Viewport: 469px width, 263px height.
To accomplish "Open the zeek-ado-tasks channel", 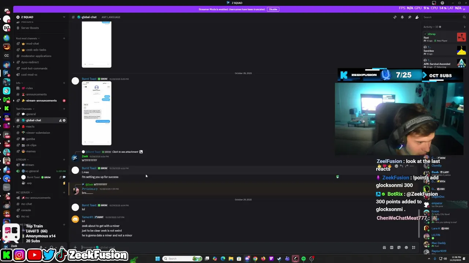I will 40,50.
